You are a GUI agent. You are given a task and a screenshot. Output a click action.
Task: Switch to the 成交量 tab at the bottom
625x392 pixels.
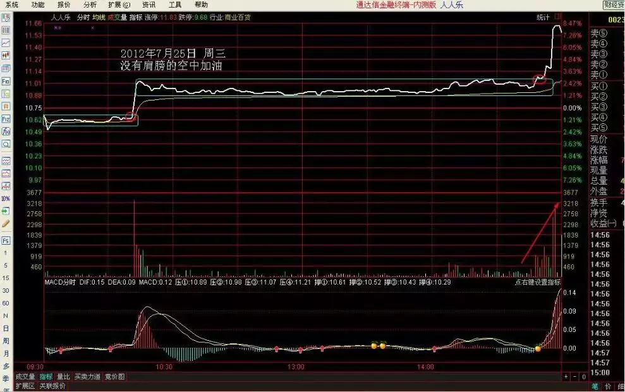(25, 376)
